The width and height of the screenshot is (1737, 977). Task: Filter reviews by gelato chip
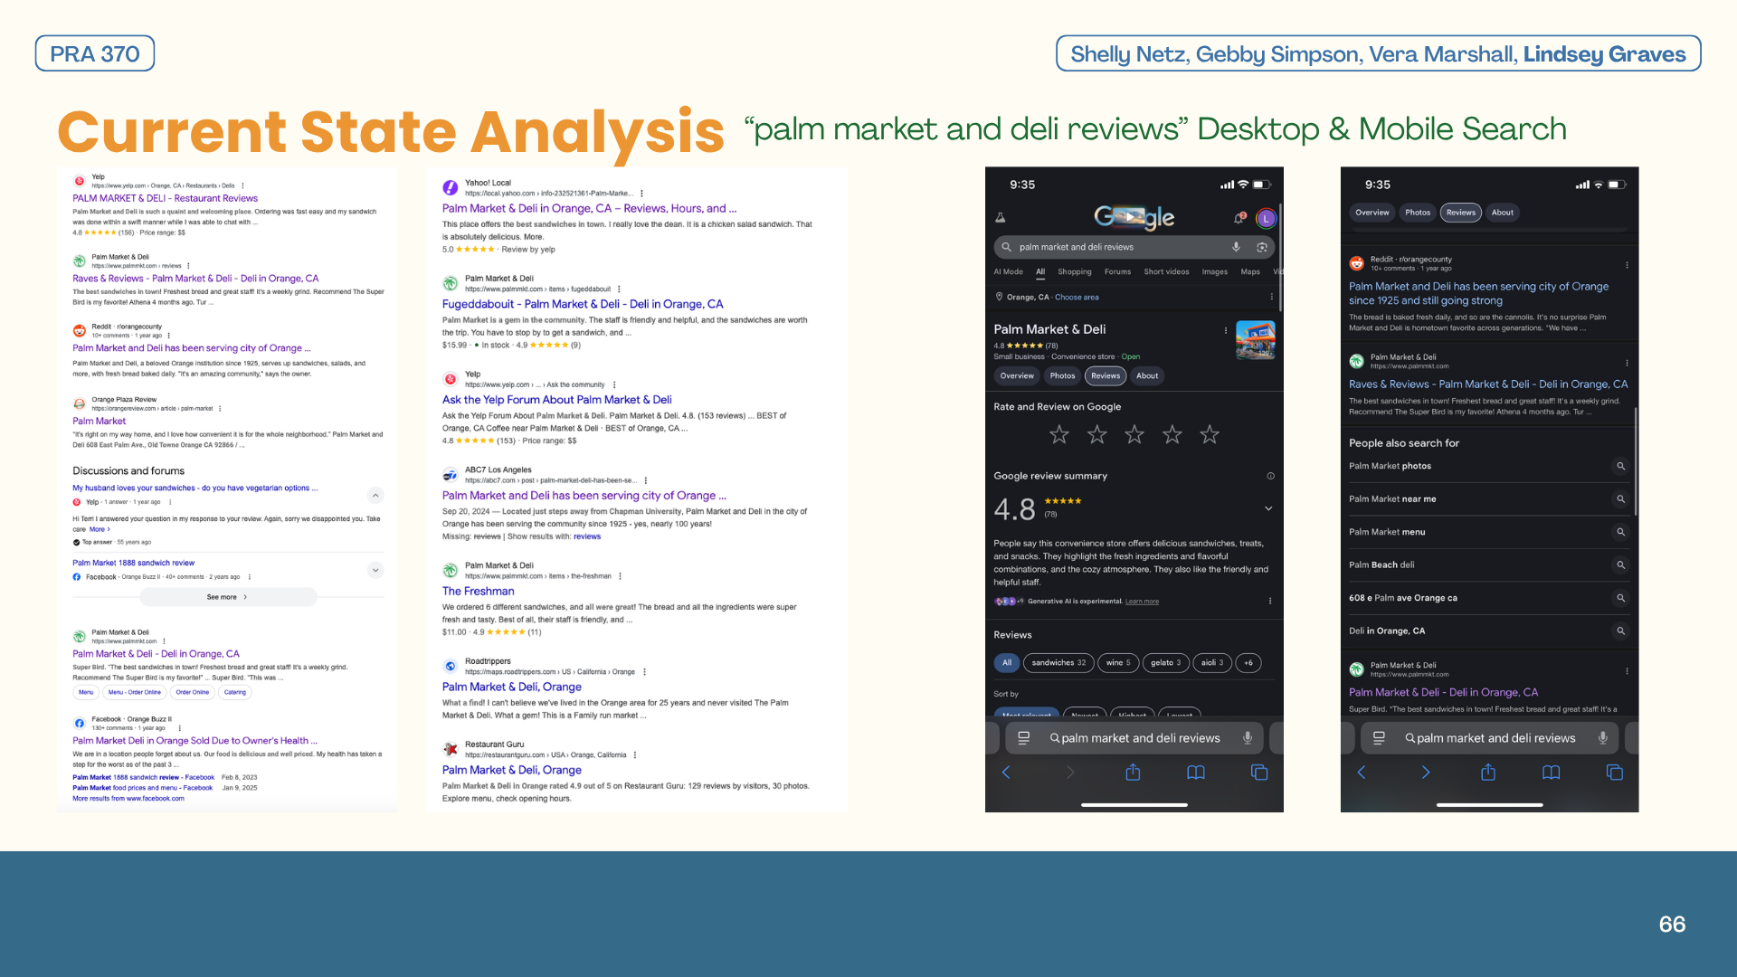coord(1166,663)
